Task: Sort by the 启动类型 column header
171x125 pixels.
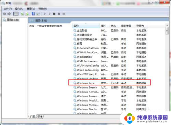Action: coord(127,26)
